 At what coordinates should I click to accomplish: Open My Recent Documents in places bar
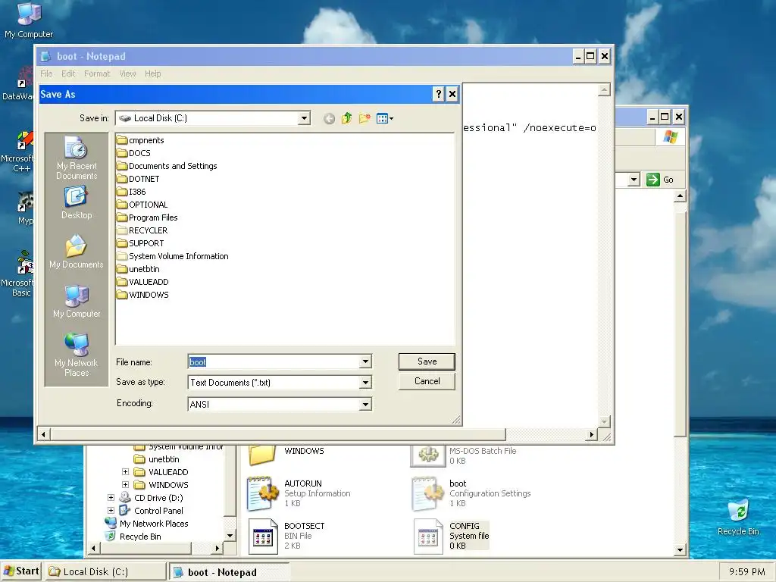click(x=77, y=158)
